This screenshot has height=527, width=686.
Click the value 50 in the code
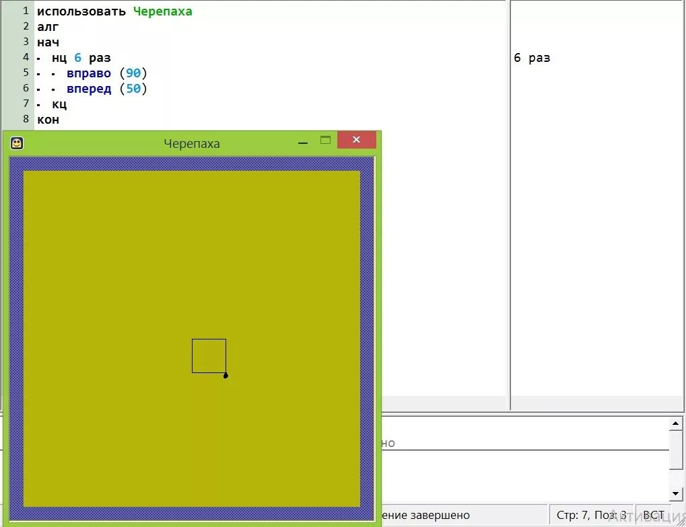coord(133,89)
